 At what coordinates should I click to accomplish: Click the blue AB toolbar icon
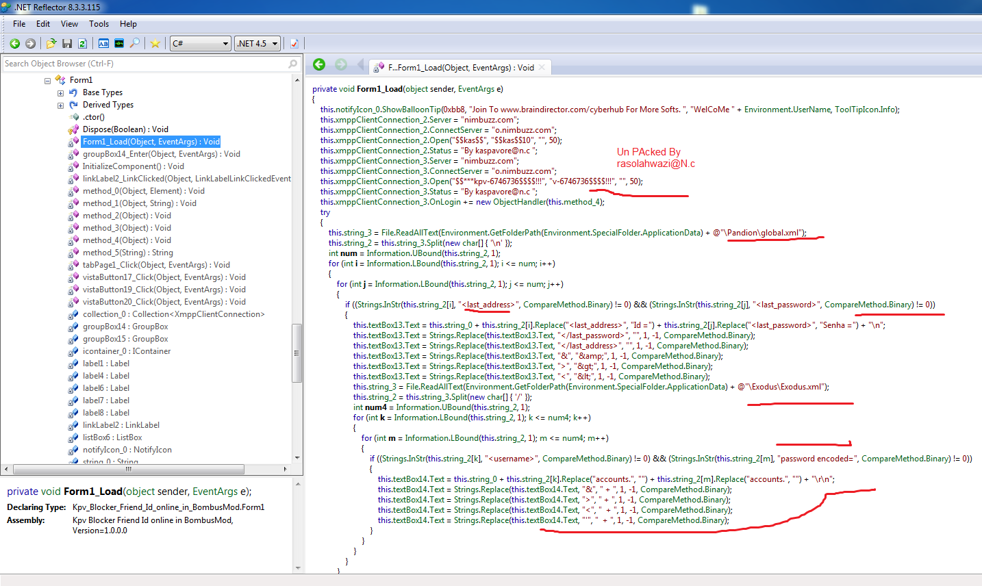click(103, 43)
